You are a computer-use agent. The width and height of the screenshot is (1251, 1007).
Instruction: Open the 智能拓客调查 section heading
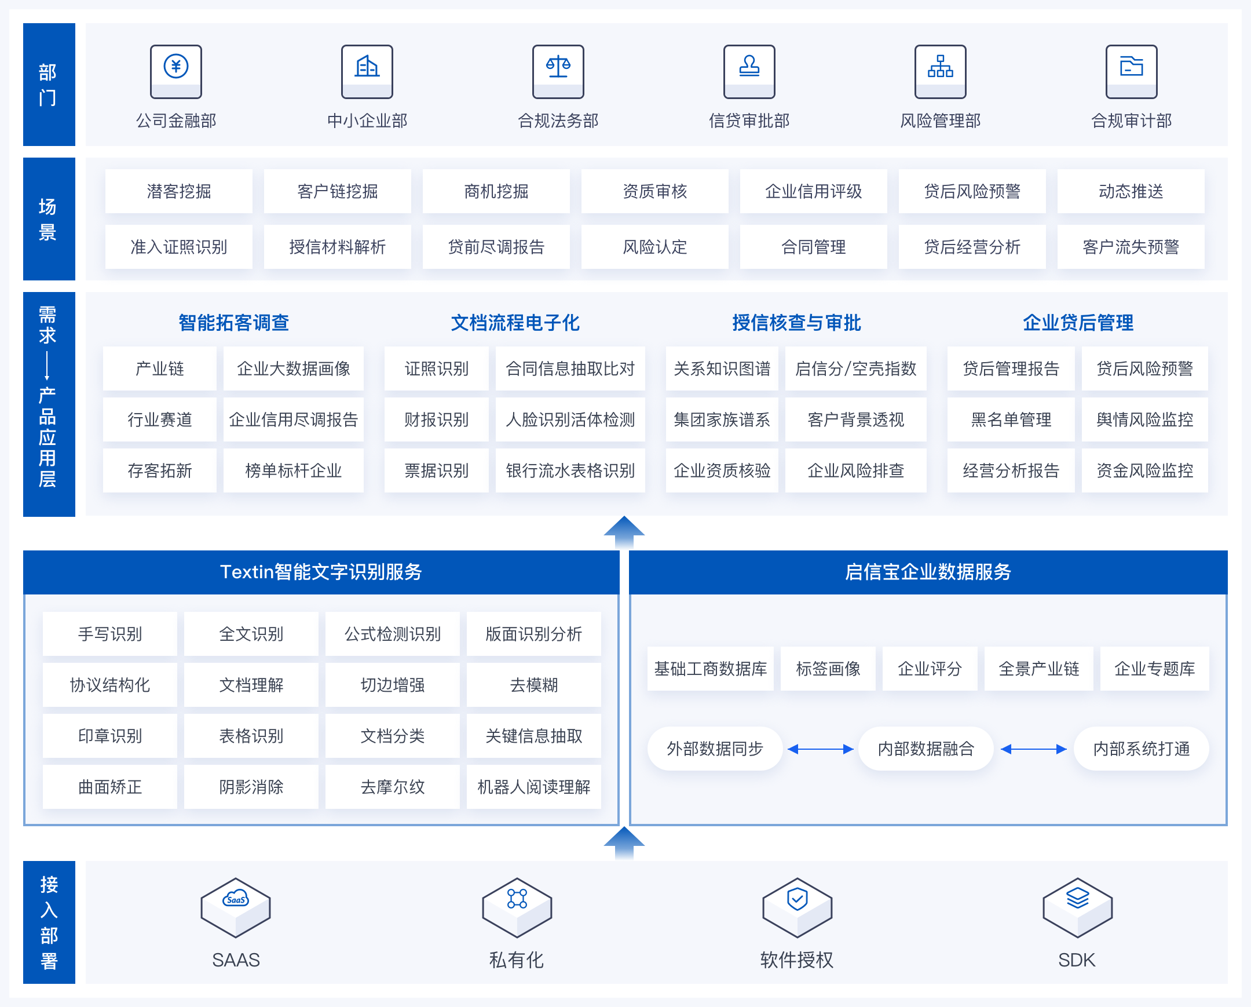(234, 323)
